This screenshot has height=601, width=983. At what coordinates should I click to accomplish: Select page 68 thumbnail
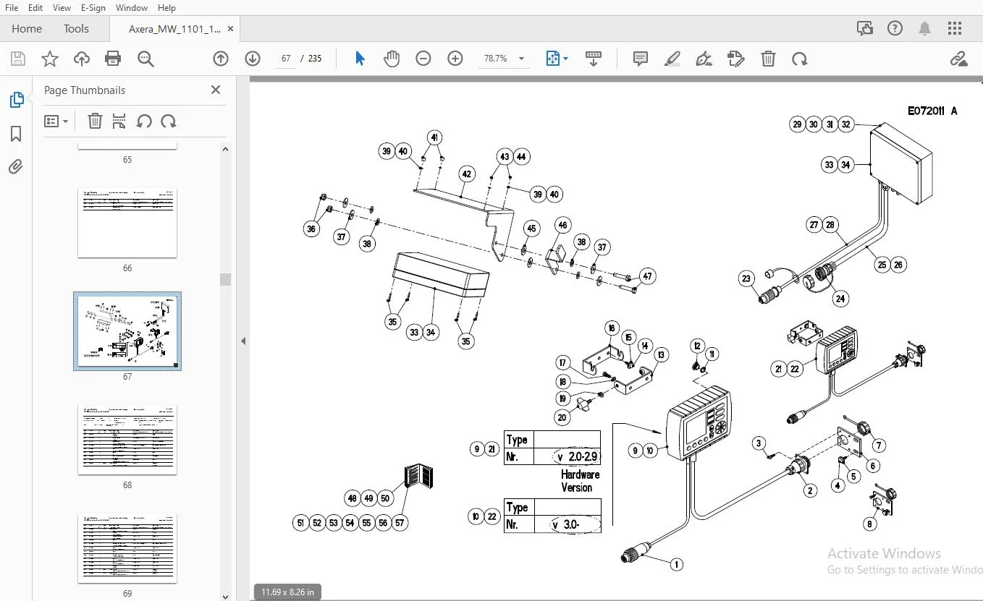point(127,440)
